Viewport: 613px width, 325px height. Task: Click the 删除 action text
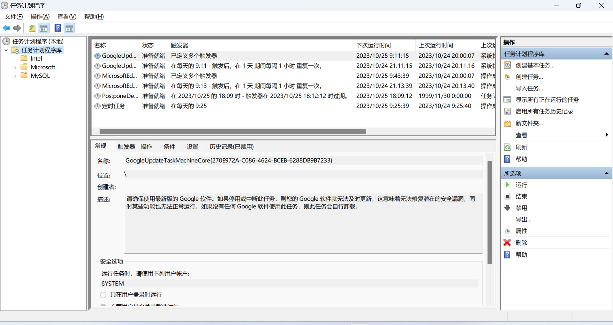pyautogui.click(x=521, y=243)
